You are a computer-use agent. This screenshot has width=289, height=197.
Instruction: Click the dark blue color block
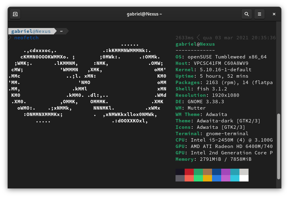click(217, 172)
